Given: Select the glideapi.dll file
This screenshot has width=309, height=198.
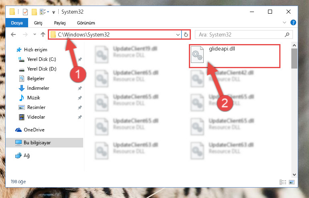Looking at the screenshot, I should click(235, 56).
